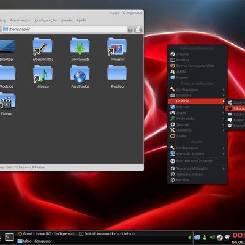Image resolution: width=245 pixels, height=245 pixels.
Task: Expand the Jogos submenu
Action: coord(197,113)
